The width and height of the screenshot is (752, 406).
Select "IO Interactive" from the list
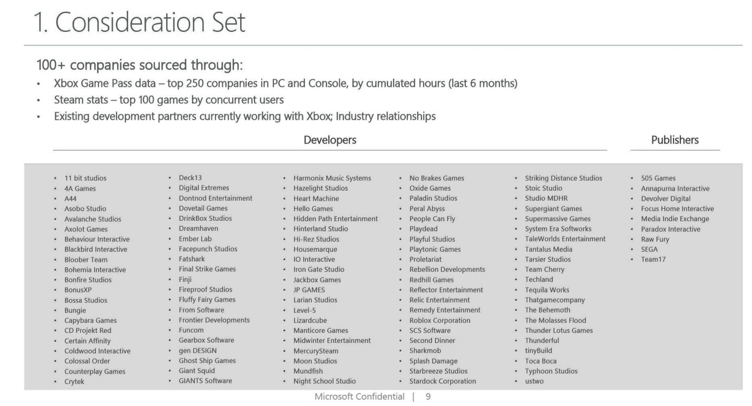pyautogui.click(x=314, y=259)
